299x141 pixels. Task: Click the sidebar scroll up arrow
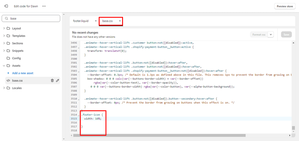pos(64,14)
